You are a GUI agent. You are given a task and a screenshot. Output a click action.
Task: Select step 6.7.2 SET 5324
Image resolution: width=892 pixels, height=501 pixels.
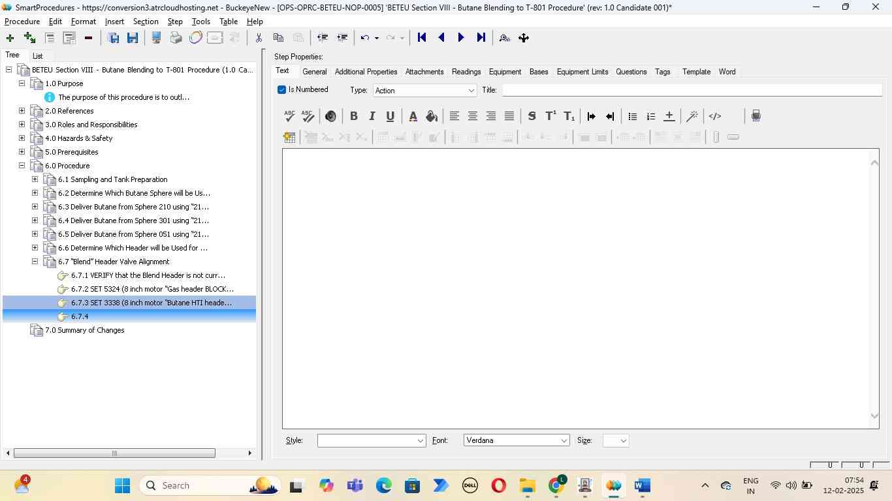pos(152,289)
